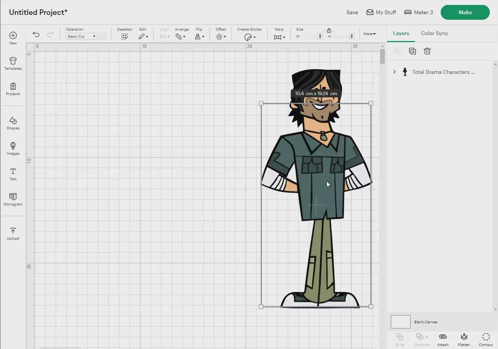Viewport: 498px width, 349px height.
Task: Toggle the size aspect ratio lock
Action: point(329,30)
